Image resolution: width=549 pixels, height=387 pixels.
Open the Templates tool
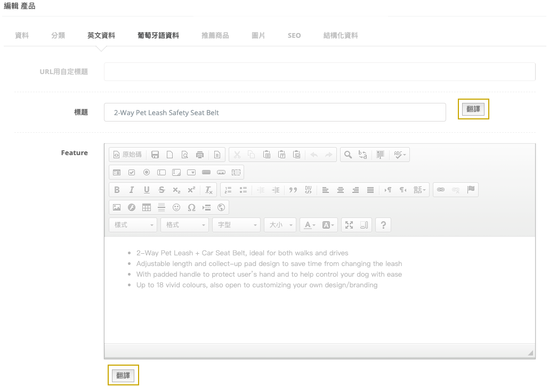217,155
